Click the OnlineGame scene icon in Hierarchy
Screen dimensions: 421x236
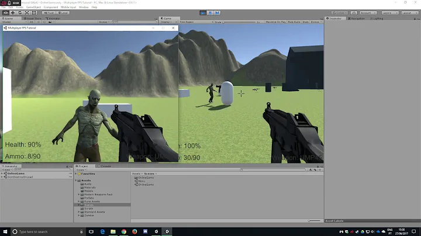click(x=5, y=173)
